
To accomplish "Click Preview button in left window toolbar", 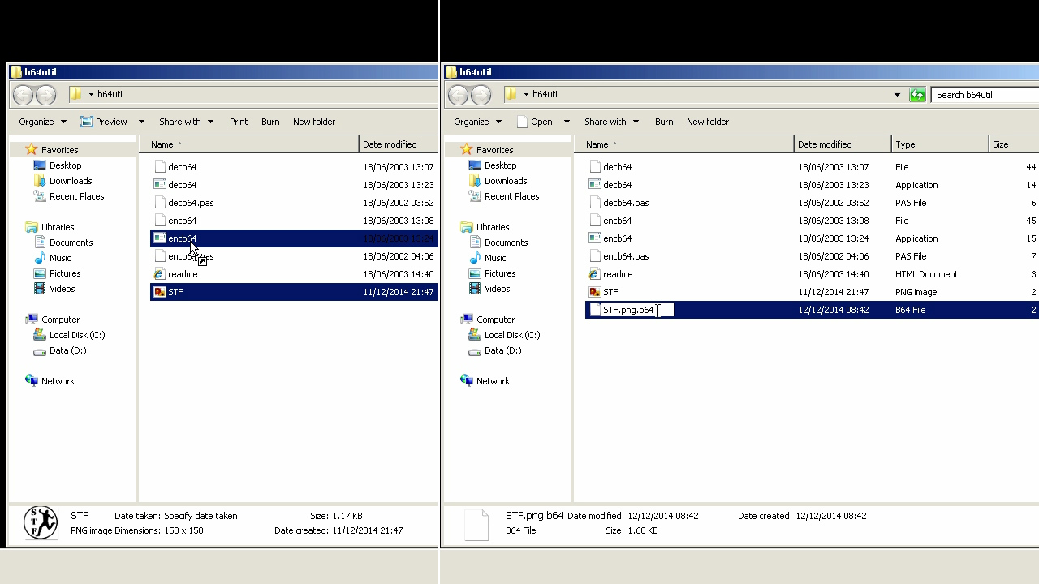I will 104,122.
